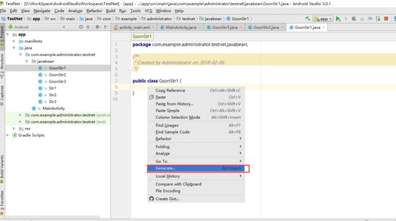Click the MainActivity class icon in tree
Image resolution: width=396 pixels, height=221 pixels.
tap(34, 108)
